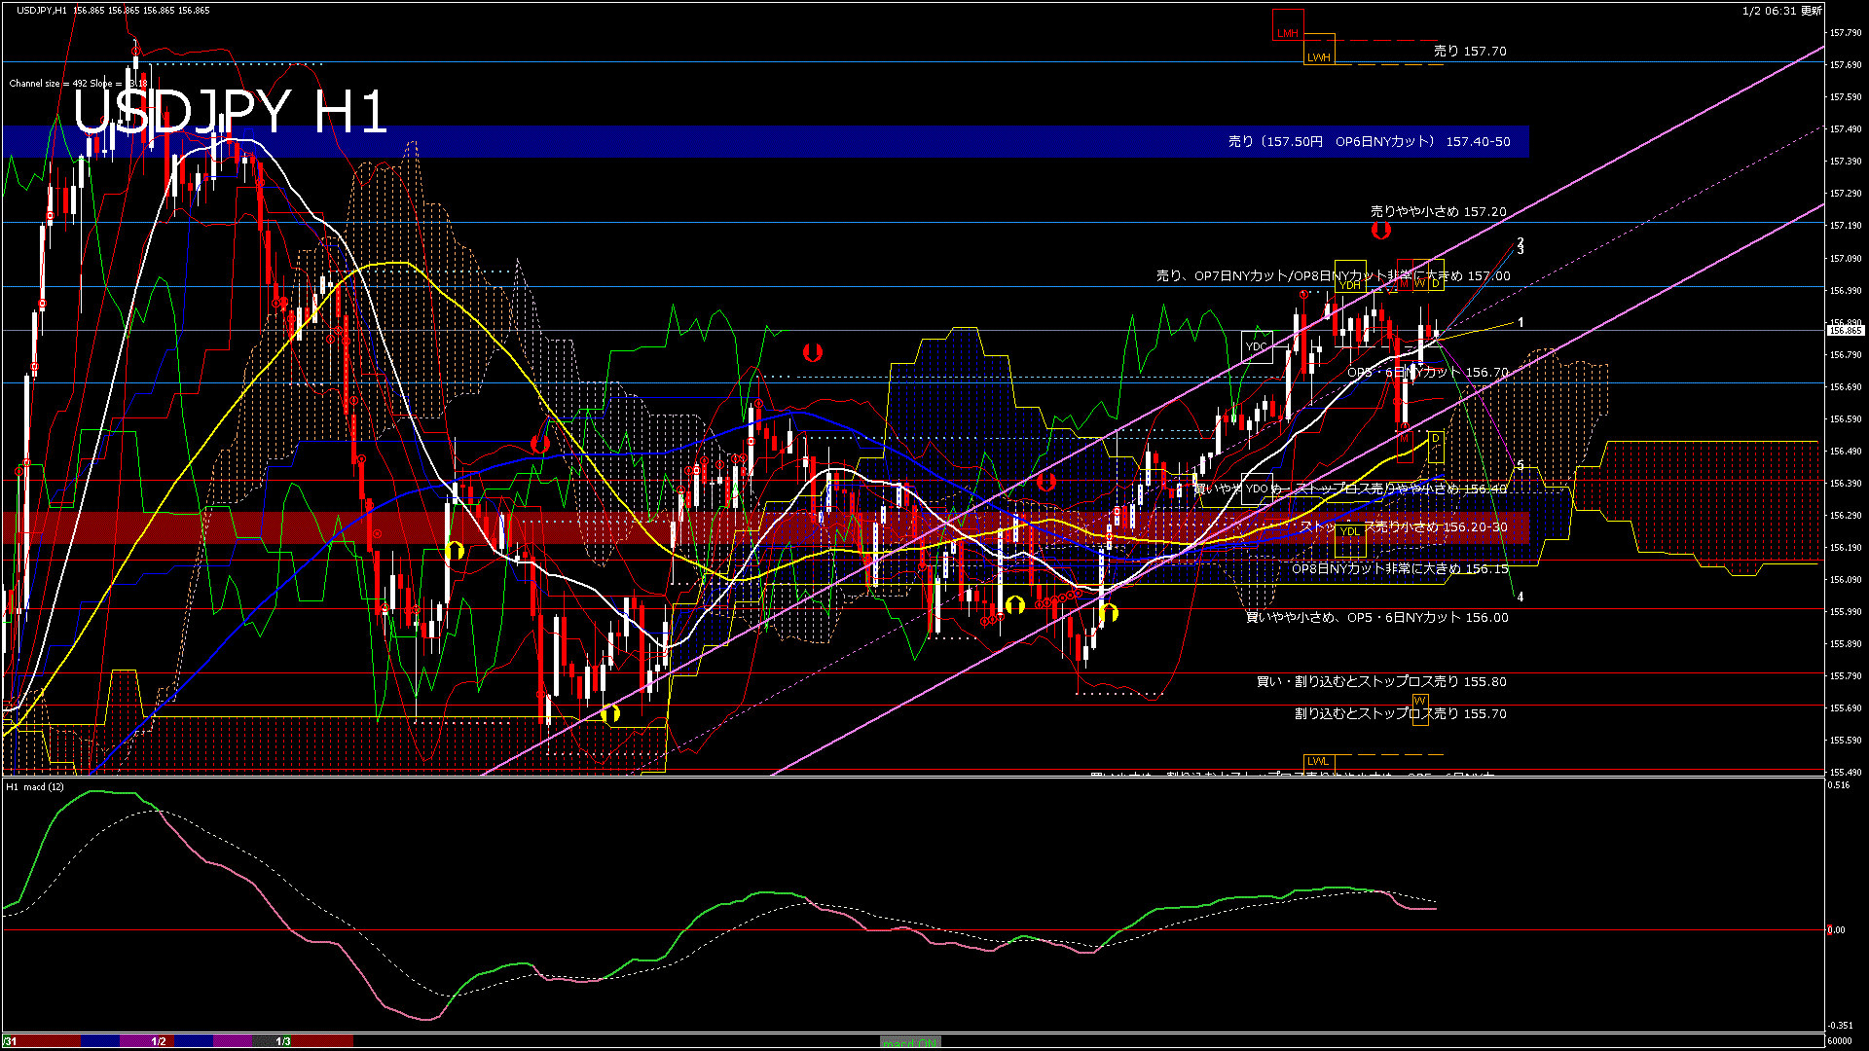
Task: Click the white YDC label box
Action: [x=1257, y=346]
